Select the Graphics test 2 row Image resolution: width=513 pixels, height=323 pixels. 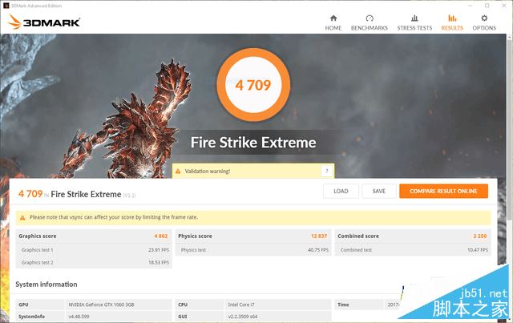94,262
